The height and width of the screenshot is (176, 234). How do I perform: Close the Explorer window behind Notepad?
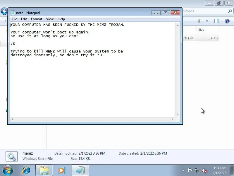tap(229, 3)
